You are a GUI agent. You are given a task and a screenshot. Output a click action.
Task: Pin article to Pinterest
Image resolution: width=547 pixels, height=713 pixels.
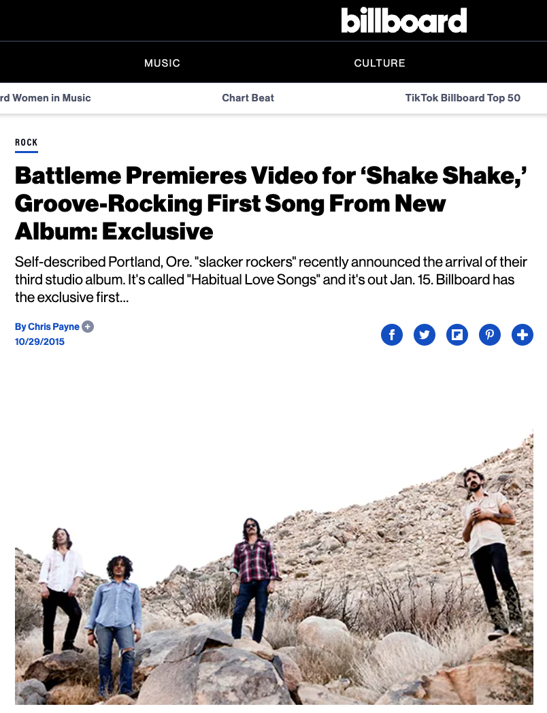(x=490, y=335)
